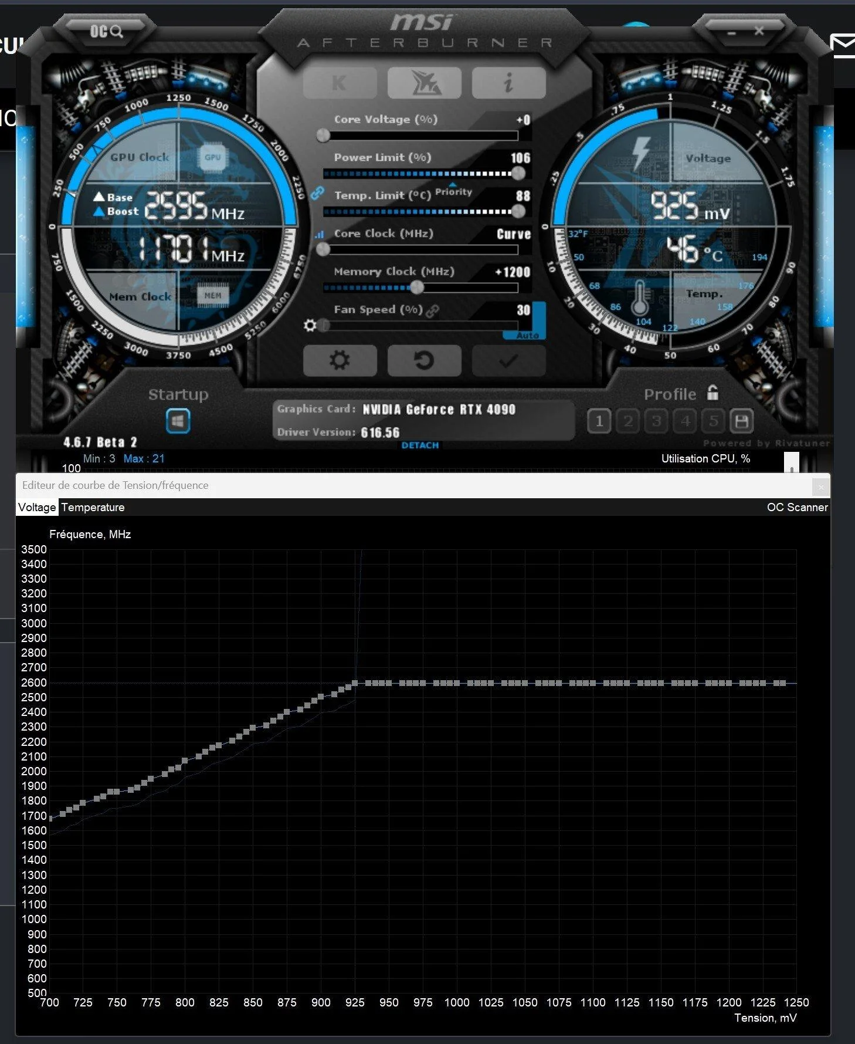
Task: Click the MSI dragon logo button
Action: [x=424, y=83]
